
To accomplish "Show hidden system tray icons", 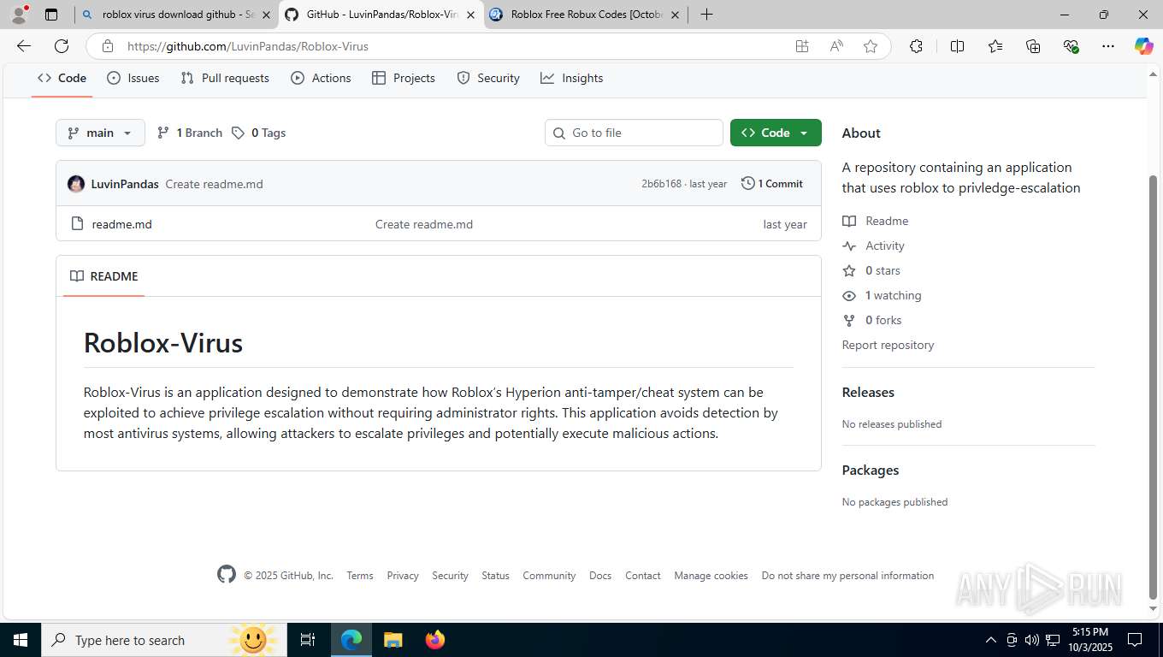I will pyautogui.click(x=991, y=640).
